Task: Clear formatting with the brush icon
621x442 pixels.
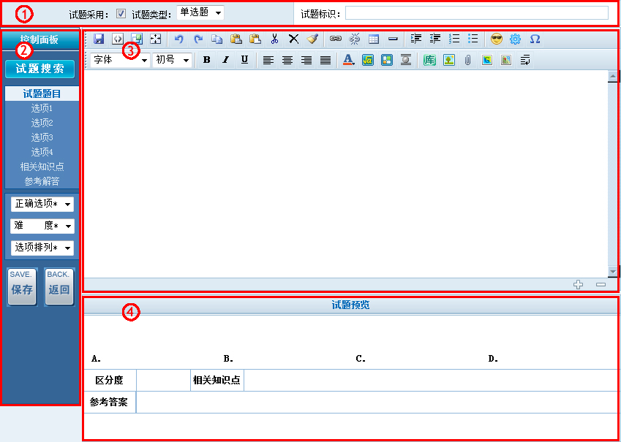Action: click(x=312, y=39)
